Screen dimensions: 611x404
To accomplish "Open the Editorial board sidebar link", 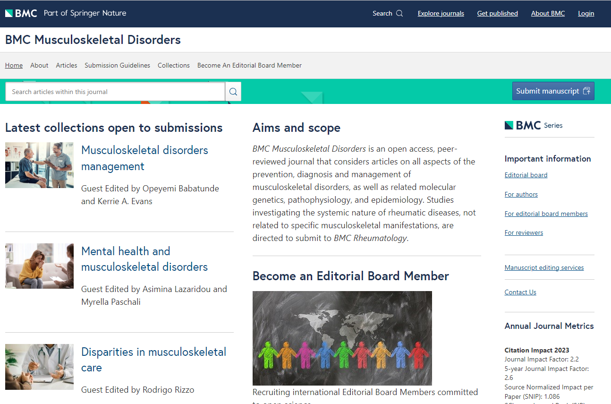I will 526,175.
